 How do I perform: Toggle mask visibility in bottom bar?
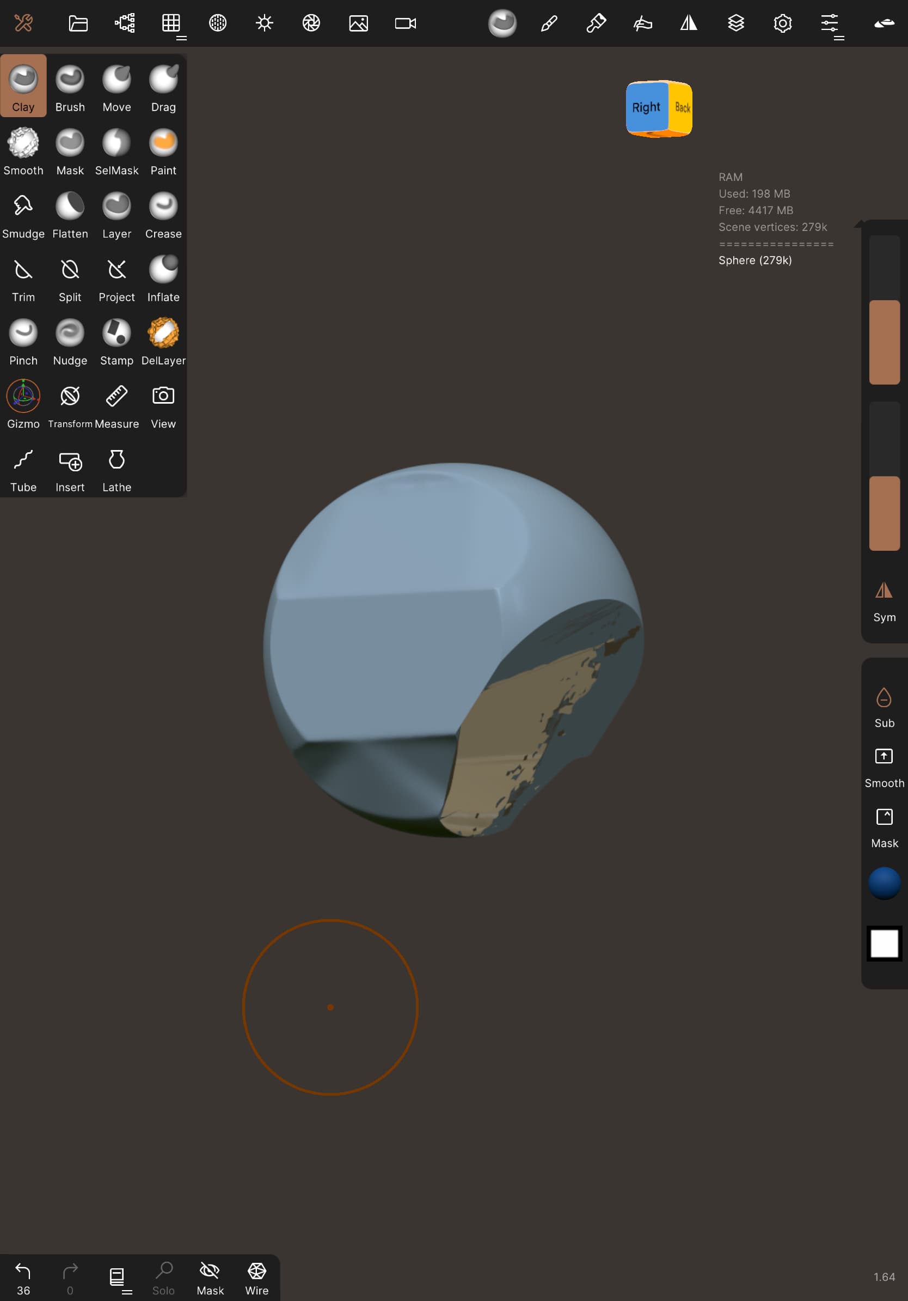pyautogui.click(x=210, y=1278)
